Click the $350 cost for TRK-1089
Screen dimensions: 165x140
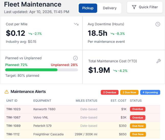click(123, 126)
